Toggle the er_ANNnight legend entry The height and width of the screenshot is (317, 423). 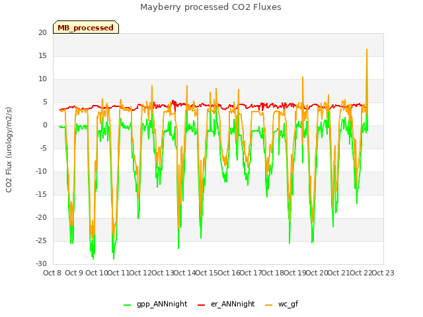226,304
